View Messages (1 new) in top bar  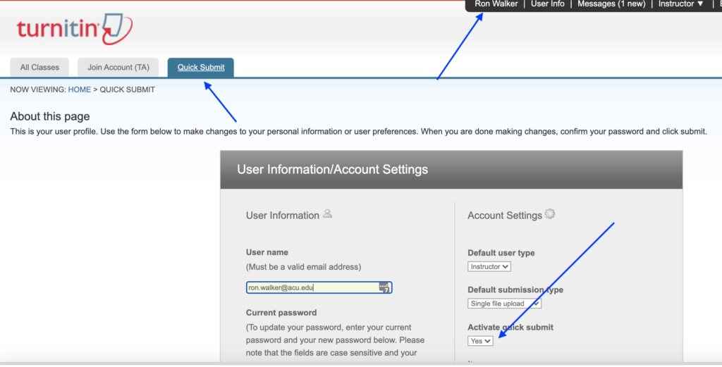[611, 4]
